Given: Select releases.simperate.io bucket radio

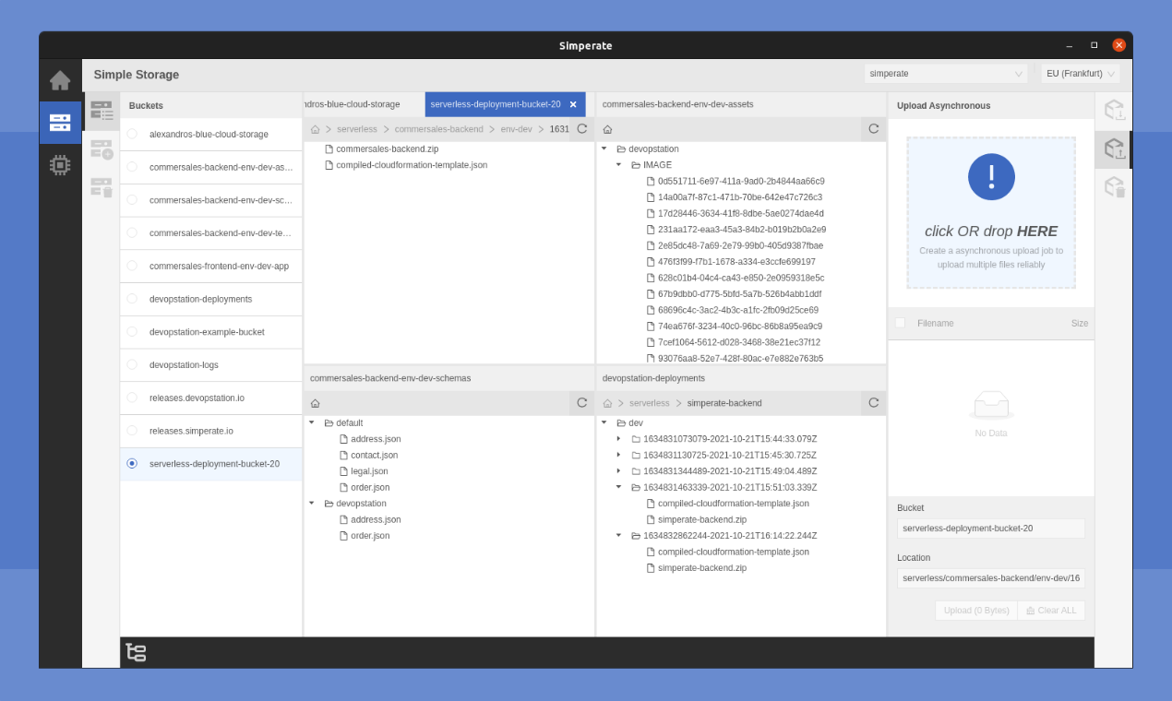Looking at the screenshot, I should pos(132,431).
